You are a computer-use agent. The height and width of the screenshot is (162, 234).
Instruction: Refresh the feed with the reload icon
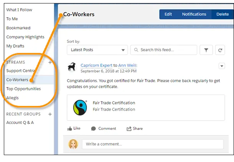(x=220, y=50)
